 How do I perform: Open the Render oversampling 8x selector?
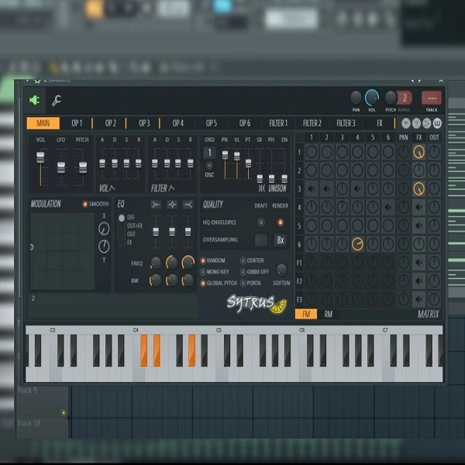(281, 240)
